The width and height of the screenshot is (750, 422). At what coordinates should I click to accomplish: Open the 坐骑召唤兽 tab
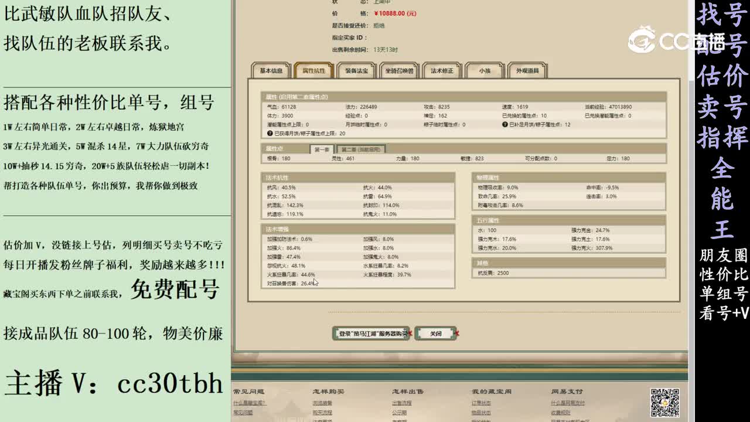coord(399,71)
